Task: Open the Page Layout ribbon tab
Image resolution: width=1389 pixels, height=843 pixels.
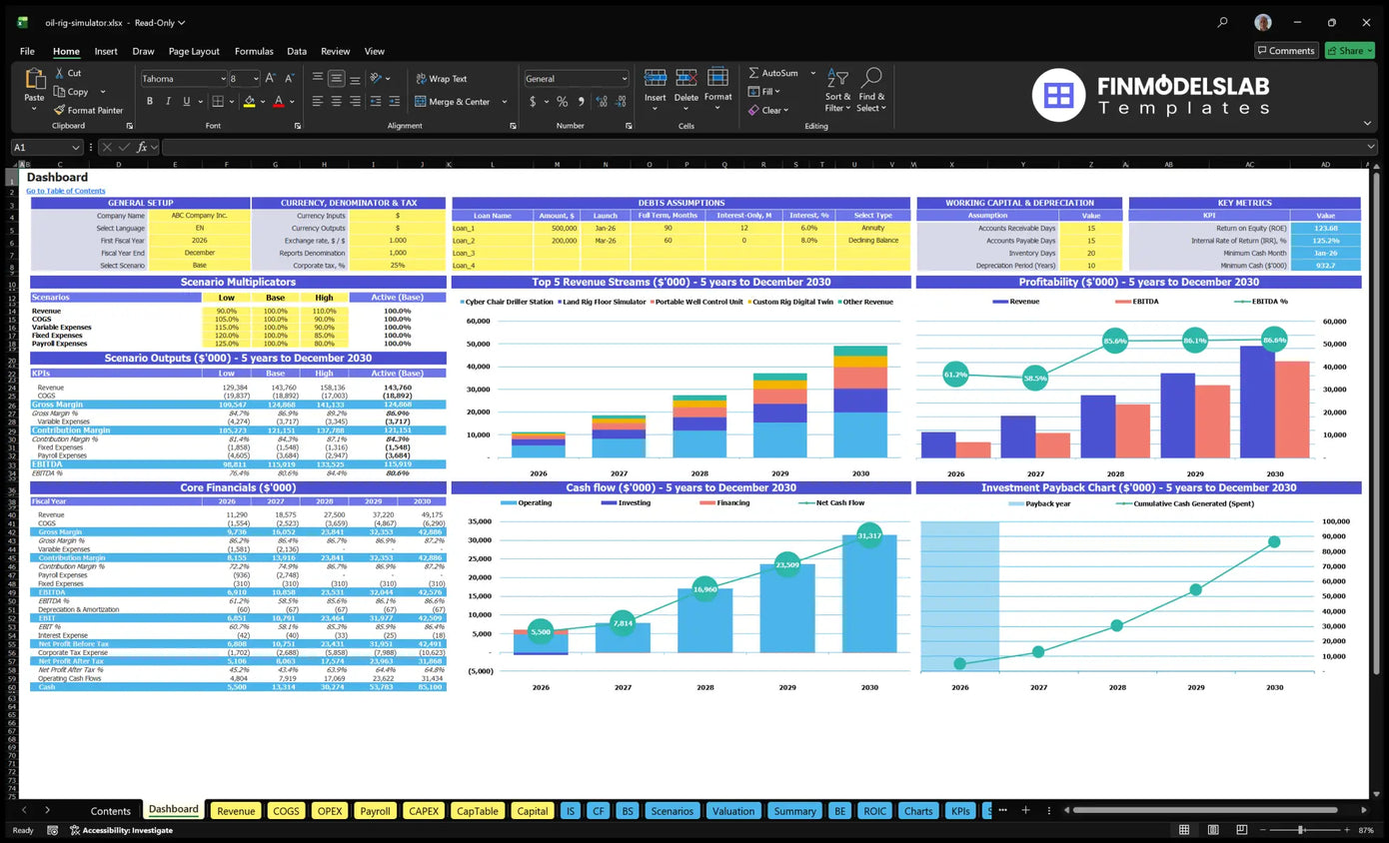Action: point(194,51)
